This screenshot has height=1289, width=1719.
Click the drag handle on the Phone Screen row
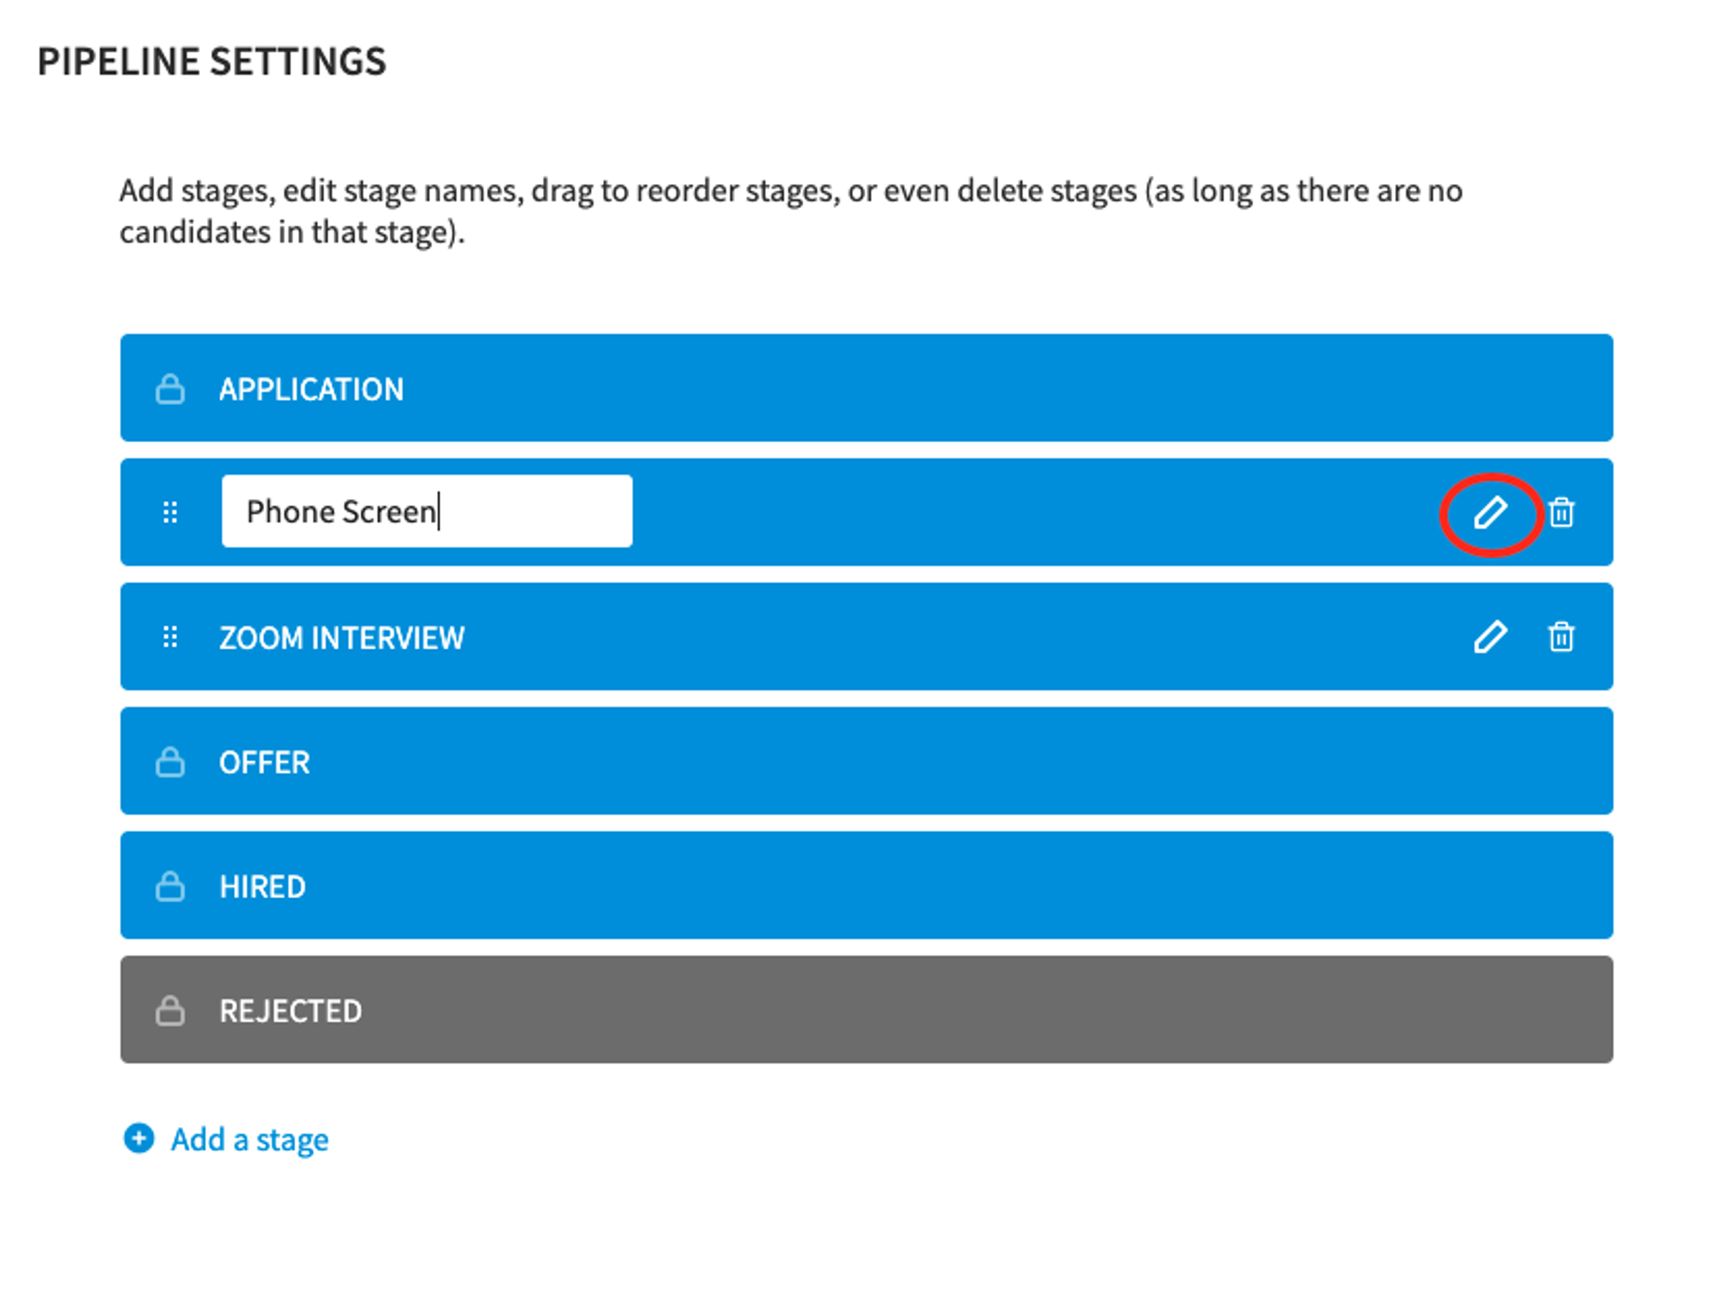pos(170,512)
